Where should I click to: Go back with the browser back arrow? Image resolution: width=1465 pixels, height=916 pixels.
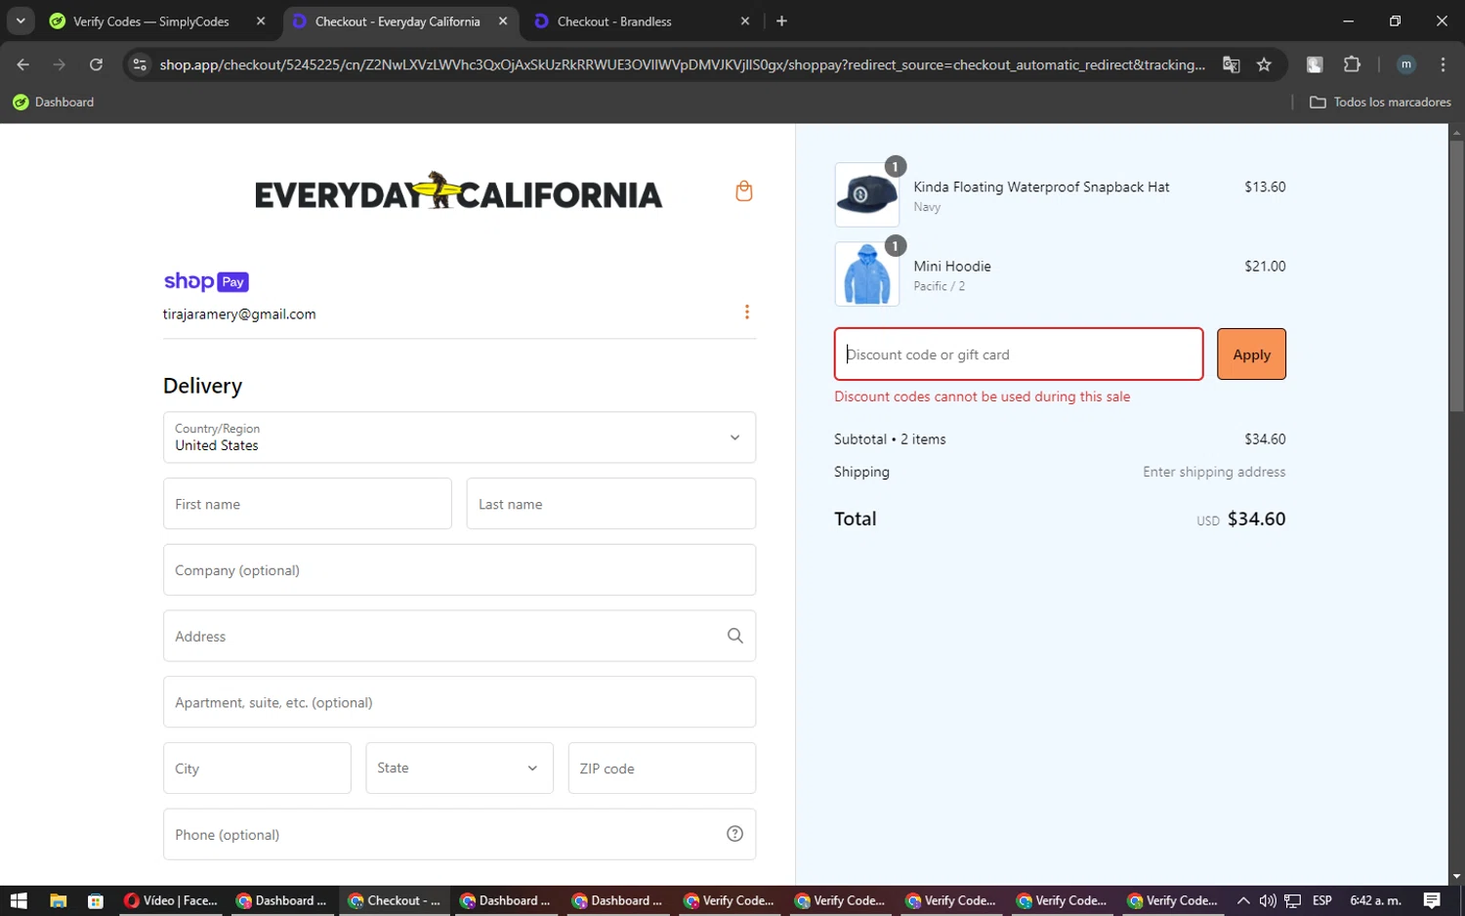[23, 64]
